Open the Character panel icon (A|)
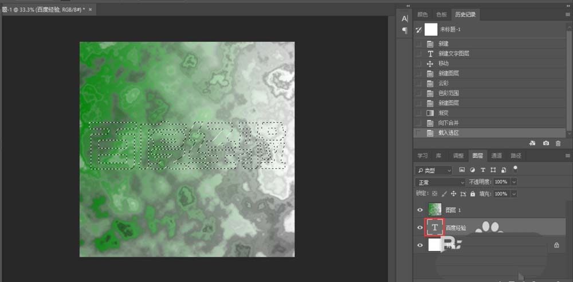 (405, 19)
